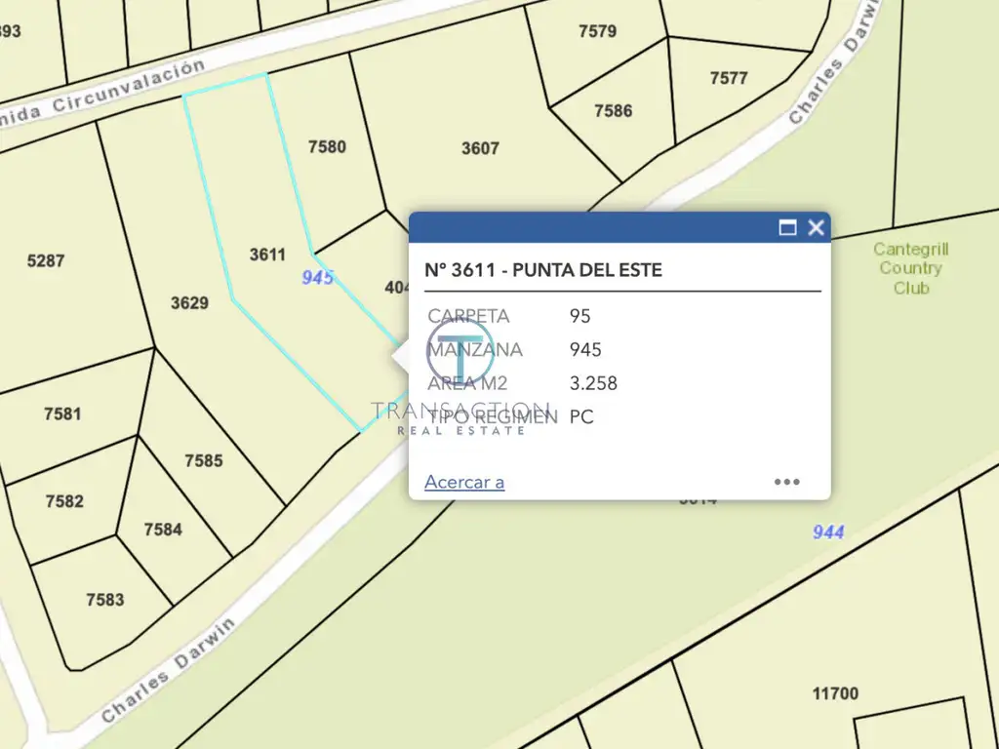Select parcel 7583 on the map
999x749 pixels.
[x=104, y=599]
